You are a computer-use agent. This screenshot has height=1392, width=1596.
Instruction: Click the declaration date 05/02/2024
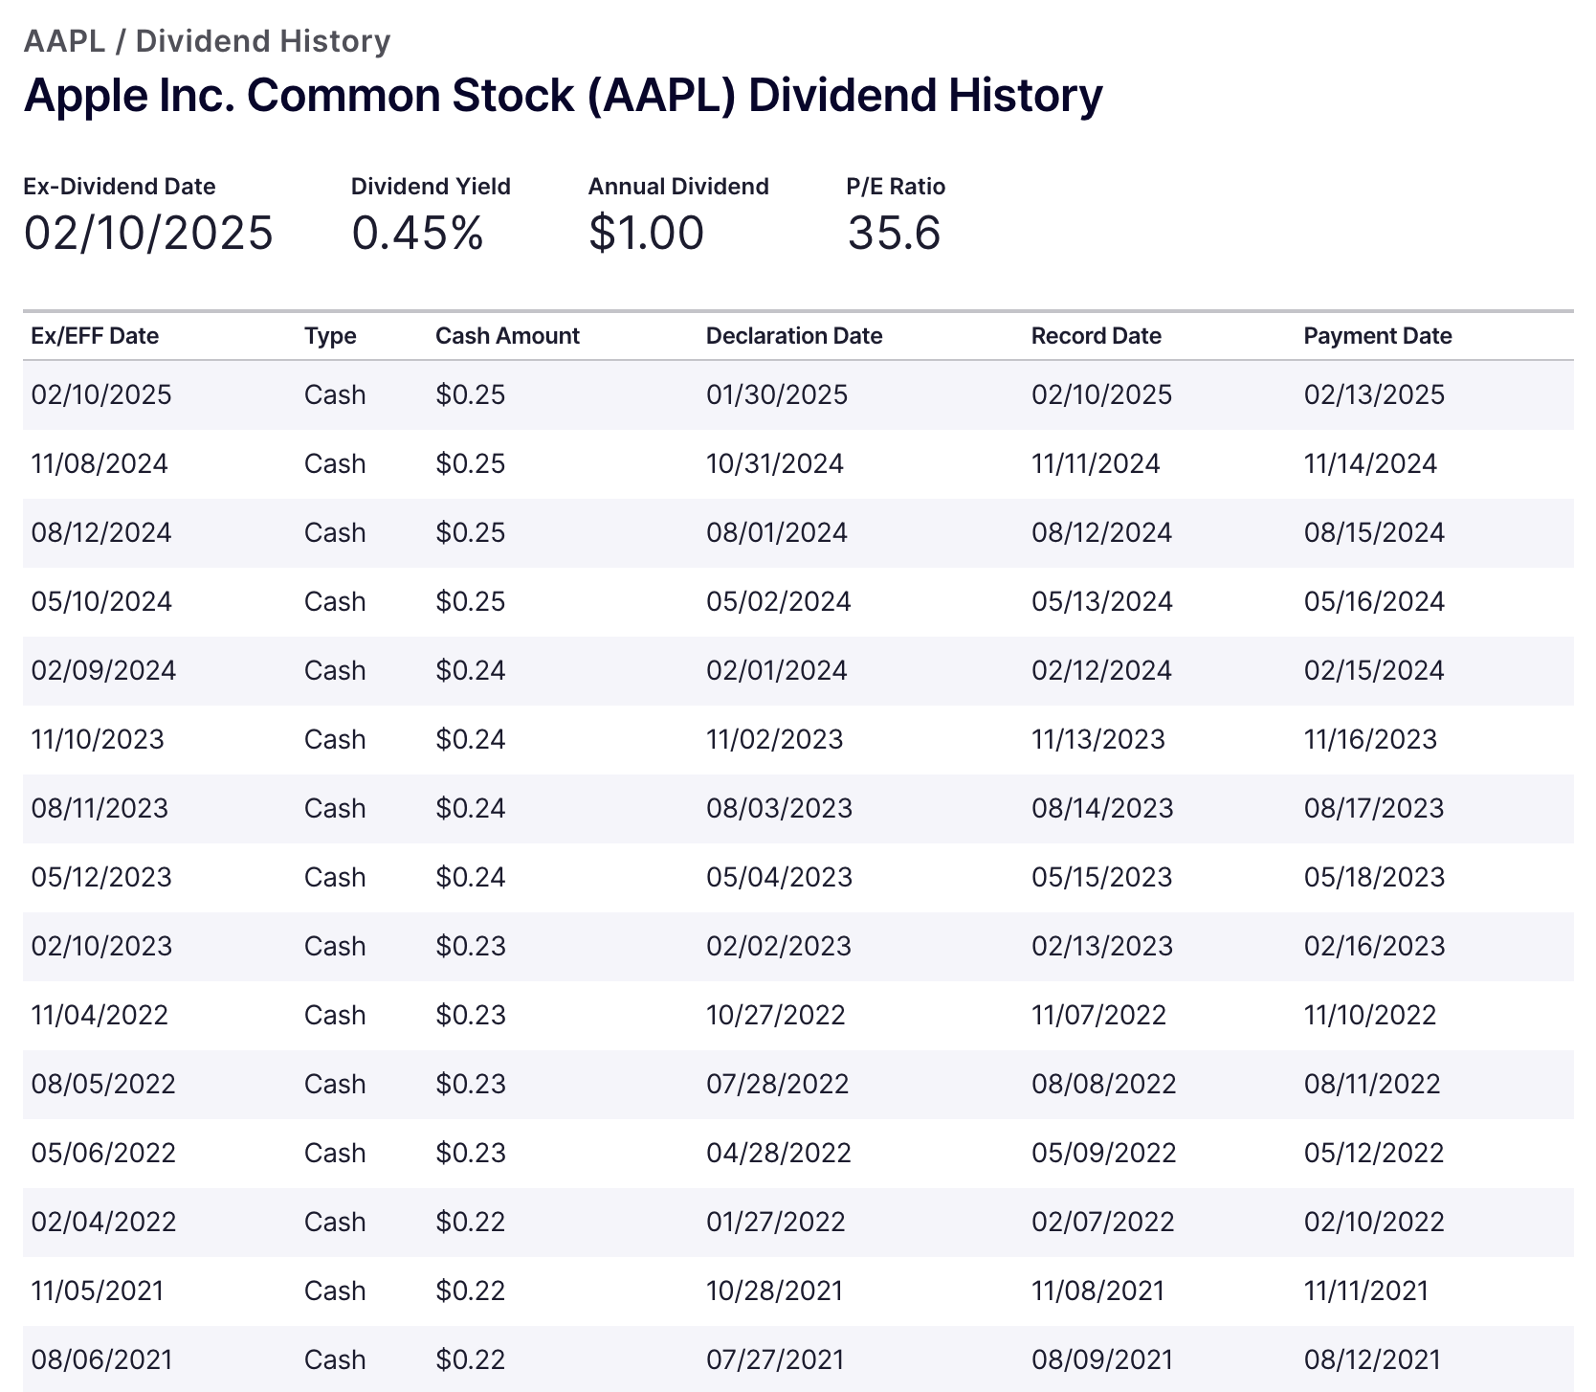tap(779, 602)
